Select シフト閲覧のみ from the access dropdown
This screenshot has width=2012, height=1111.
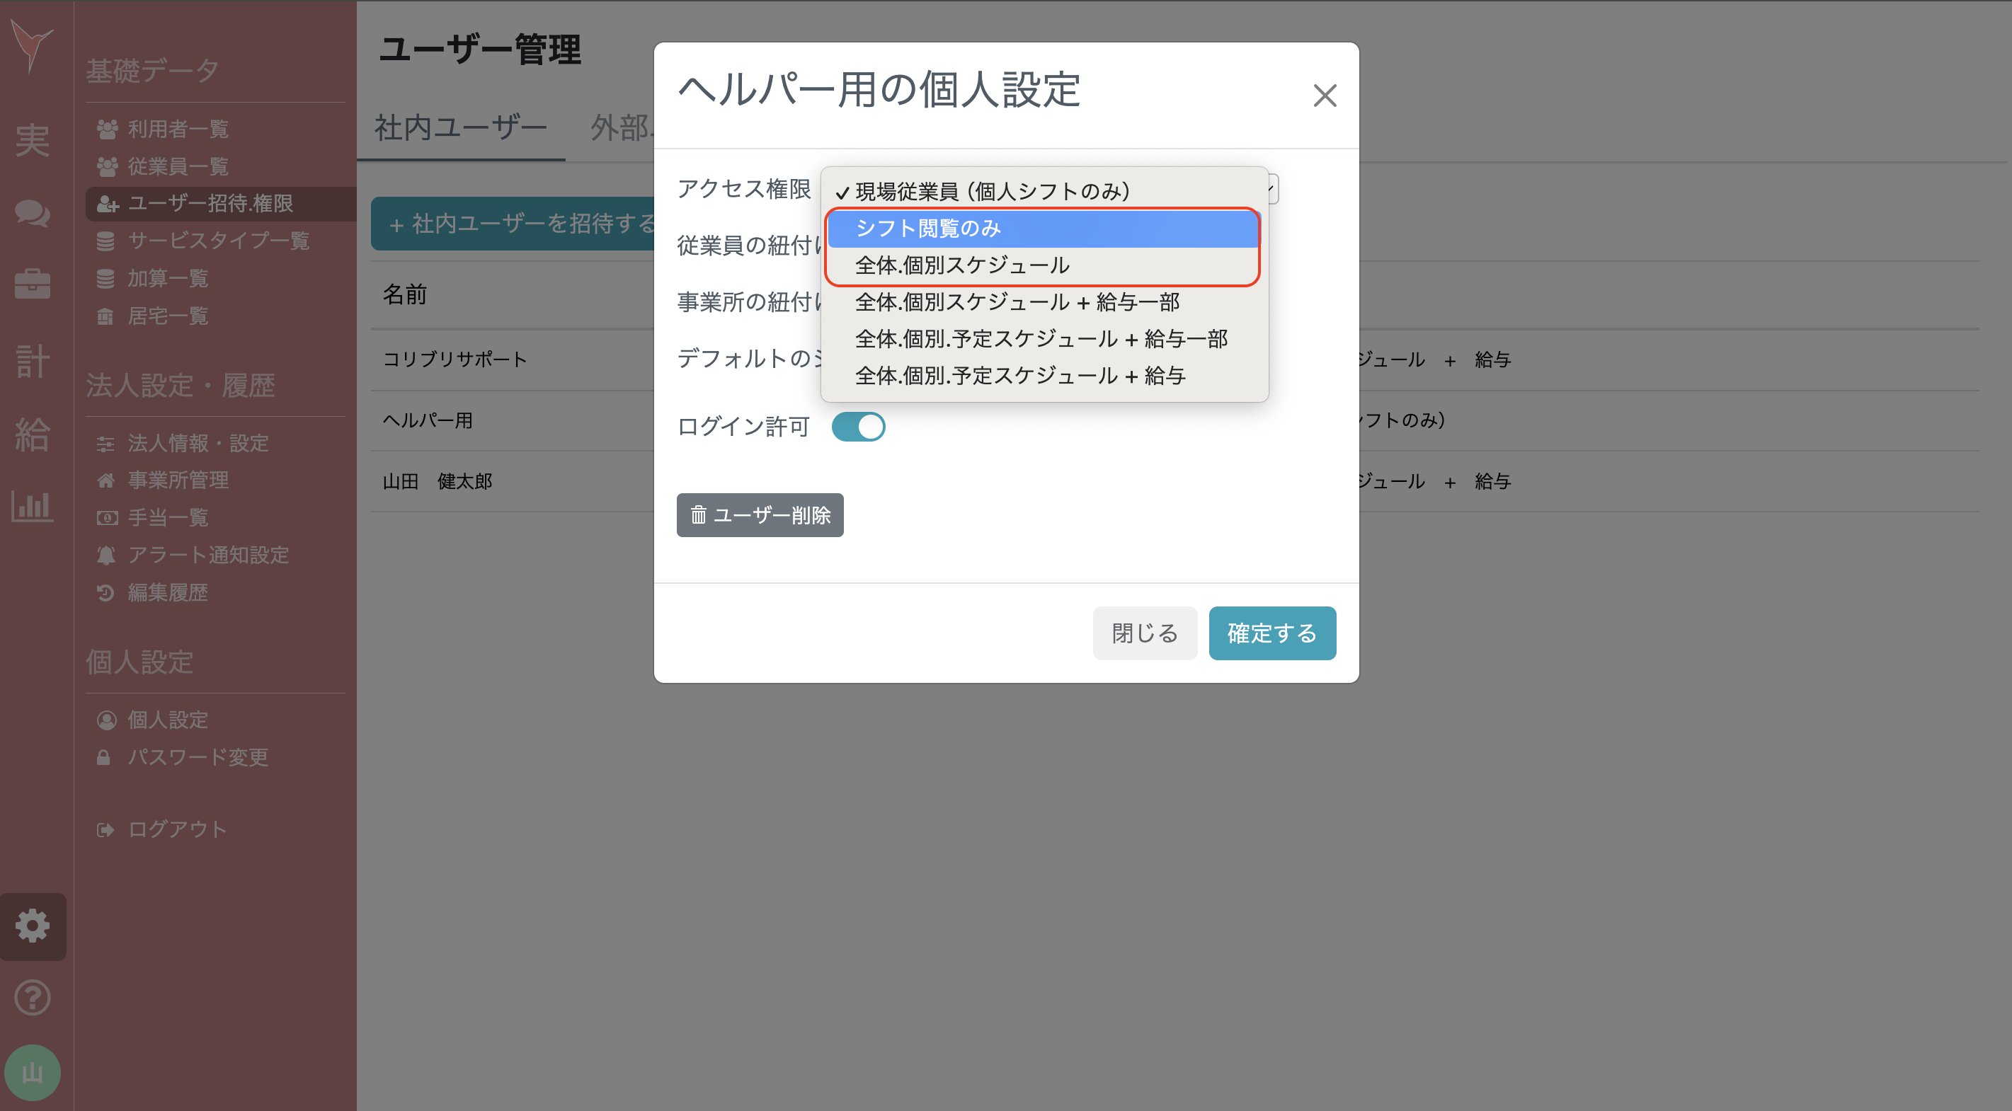point(930,229)
